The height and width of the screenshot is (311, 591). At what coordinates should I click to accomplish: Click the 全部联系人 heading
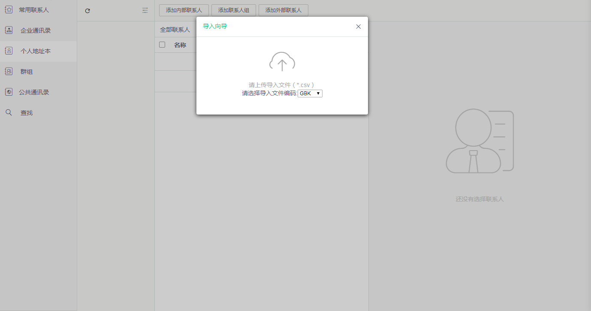175,30
